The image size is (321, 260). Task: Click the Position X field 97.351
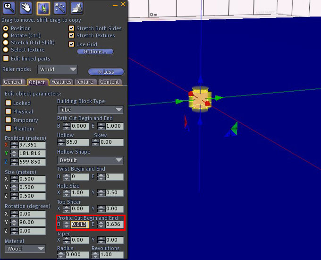[x=32, y=145]
